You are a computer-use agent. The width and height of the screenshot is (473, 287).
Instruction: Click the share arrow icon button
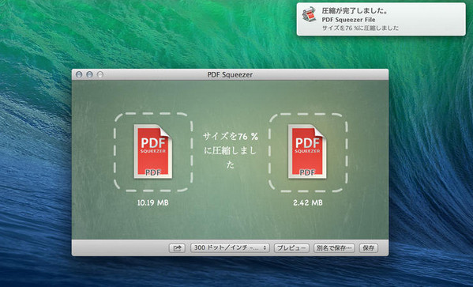click(x=177, y=248)
